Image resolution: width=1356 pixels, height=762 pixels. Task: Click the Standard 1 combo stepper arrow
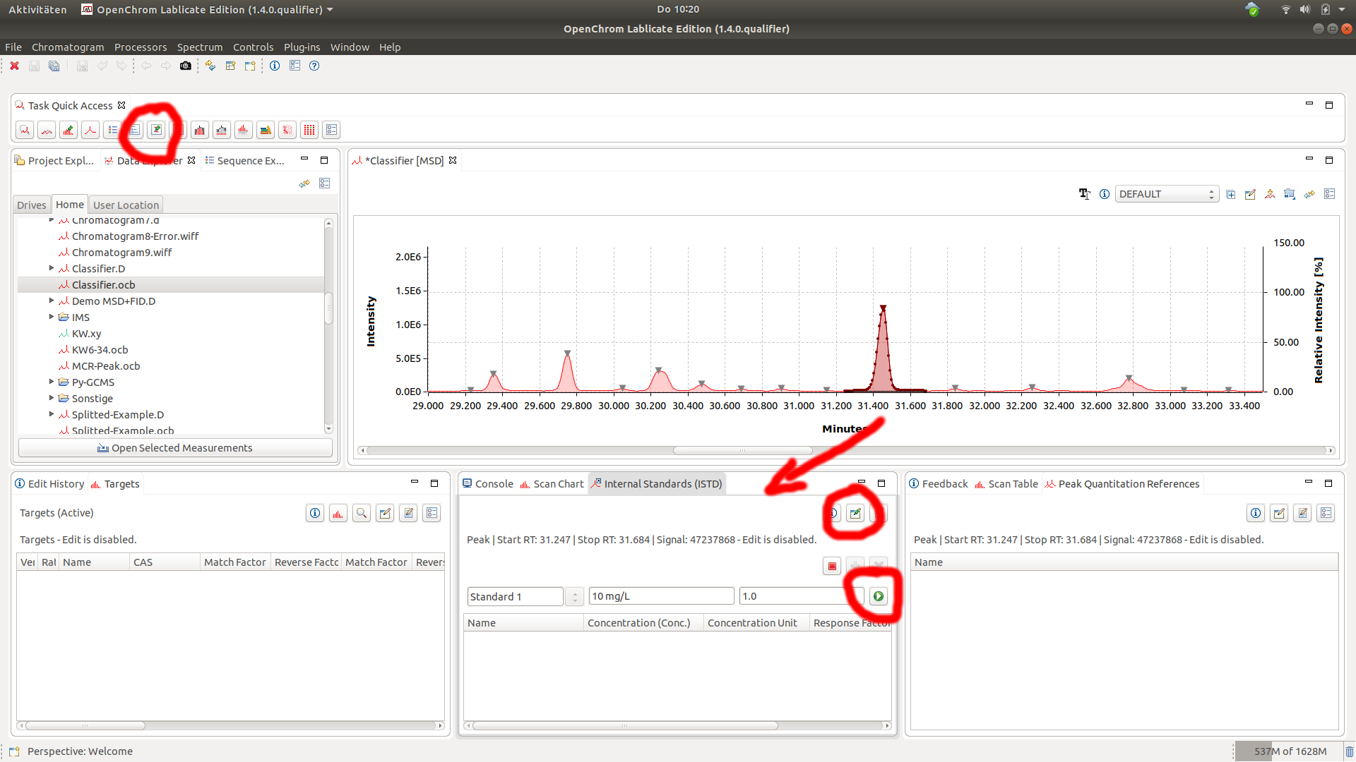[x=575, y=597]
